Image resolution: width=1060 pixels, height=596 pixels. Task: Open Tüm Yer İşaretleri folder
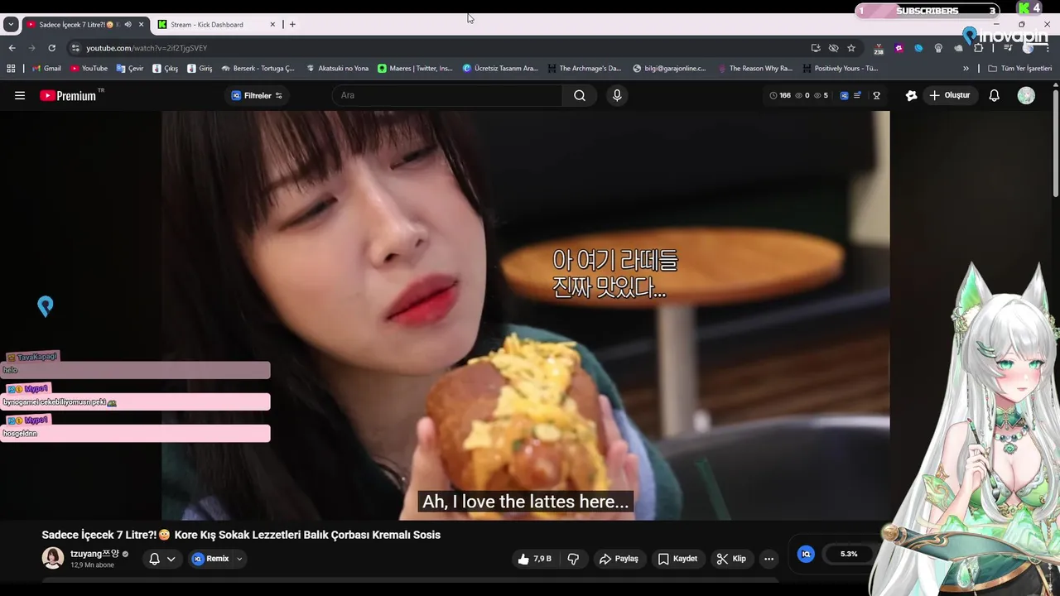tap(1020, 69)
